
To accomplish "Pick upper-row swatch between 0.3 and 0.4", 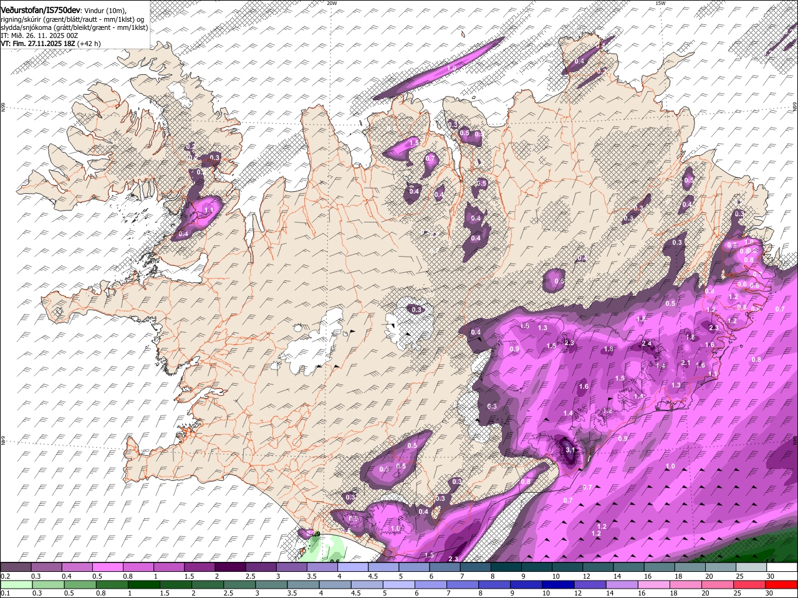I will click(x=46, y=567).
